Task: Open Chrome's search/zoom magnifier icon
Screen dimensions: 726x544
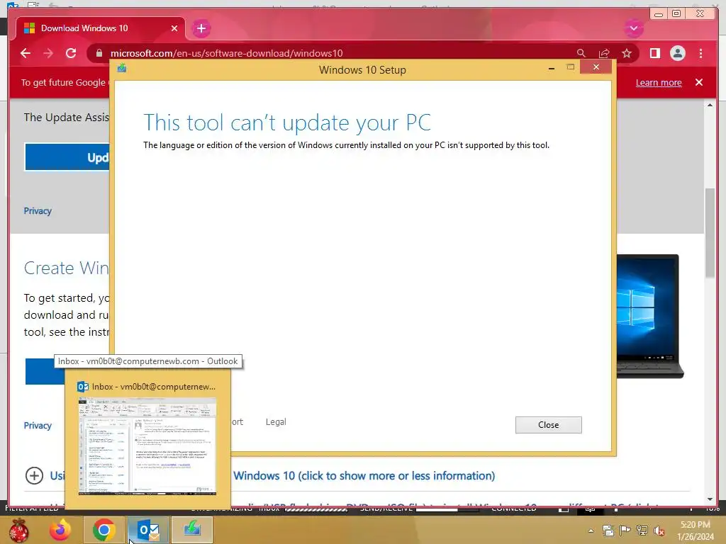Action: point(581,53)
